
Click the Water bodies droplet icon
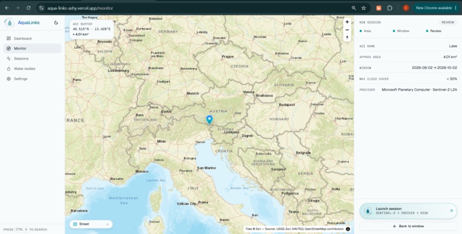click(x=9, y=69)
